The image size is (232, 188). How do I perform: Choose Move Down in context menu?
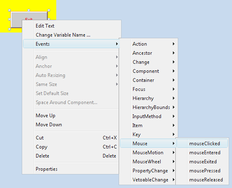(x=71, y=125)
